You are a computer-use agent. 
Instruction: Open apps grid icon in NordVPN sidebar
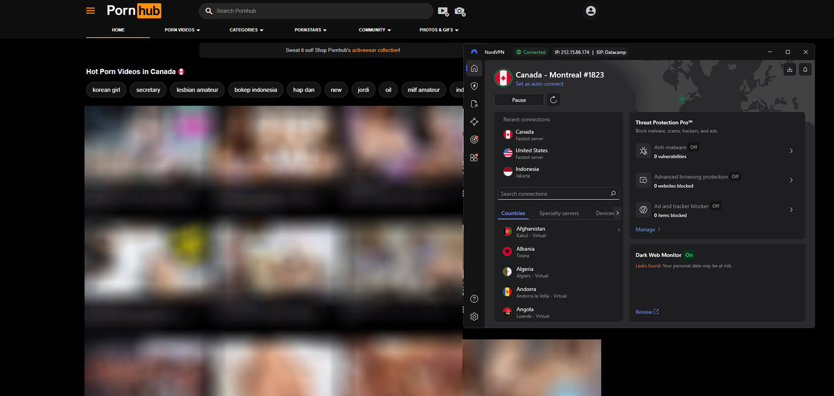[474, 157]
